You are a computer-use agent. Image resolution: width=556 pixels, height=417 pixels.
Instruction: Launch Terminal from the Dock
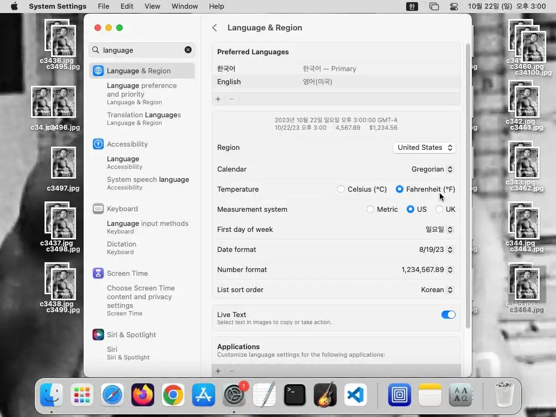[295, 395]
